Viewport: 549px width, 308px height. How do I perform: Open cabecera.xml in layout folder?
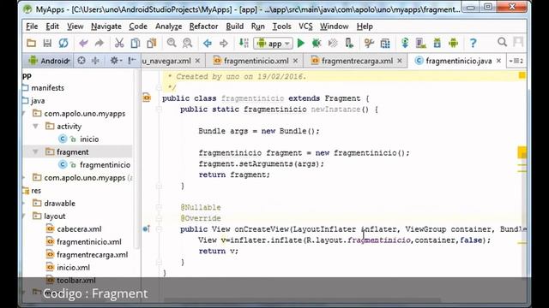pyautogui.click(x=79, y=229)
